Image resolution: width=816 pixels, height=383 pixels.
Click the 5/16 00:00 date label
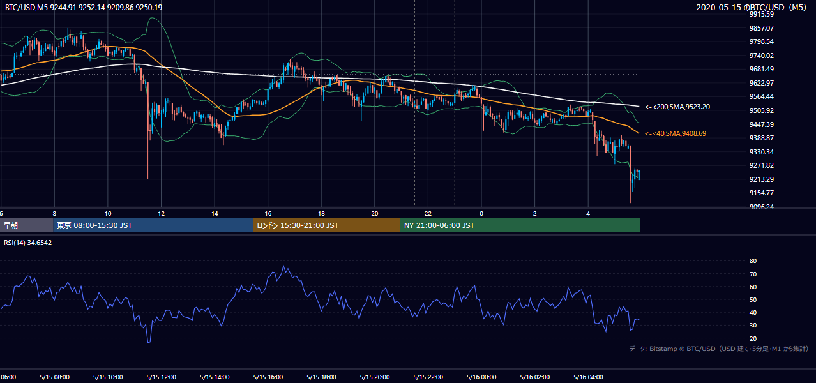pyautogui.click(x=481, y=377)
